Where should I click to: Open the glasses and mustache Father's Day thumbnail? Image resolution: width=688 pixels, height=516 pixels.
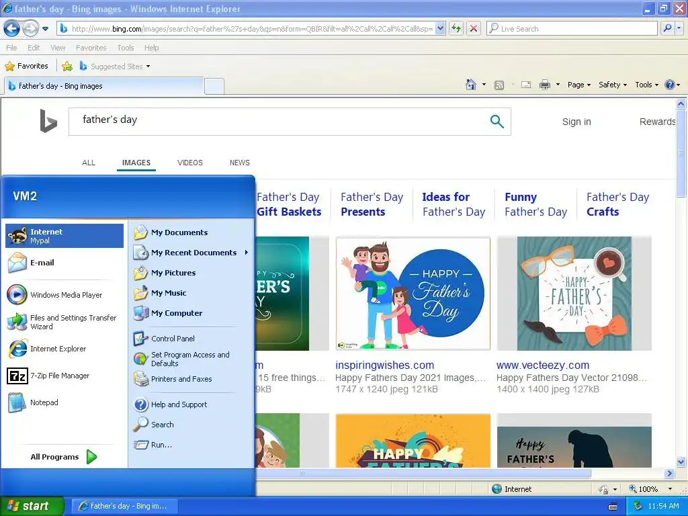pyautogui.click(x=574, y=294)
